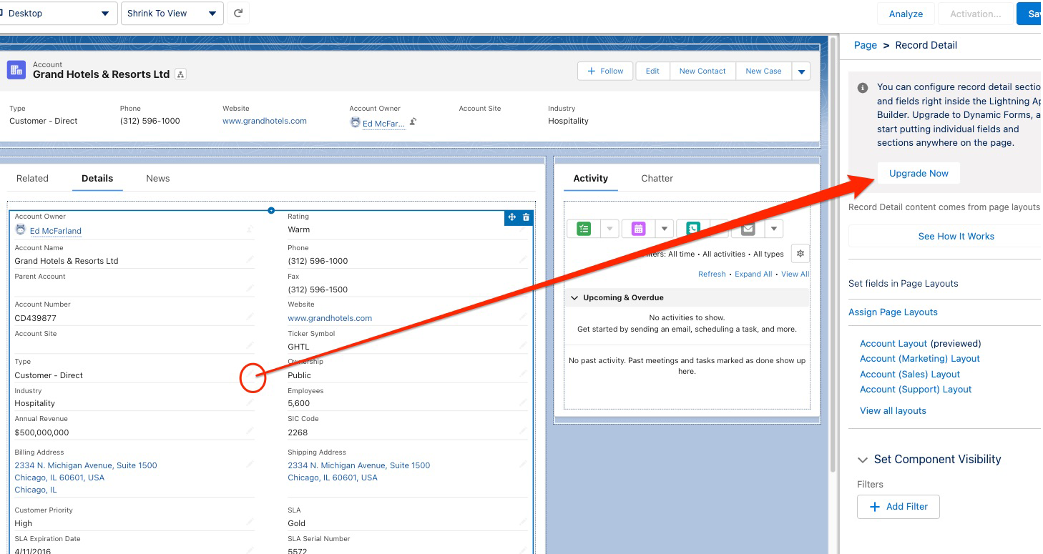Click the refresh icon in the top toolbar
Image resolution: width=1043 pixels, height=554 pixels.
point(238,14)
